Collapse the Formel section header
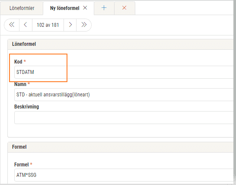236x185 pixels. [x=121, y=147]
